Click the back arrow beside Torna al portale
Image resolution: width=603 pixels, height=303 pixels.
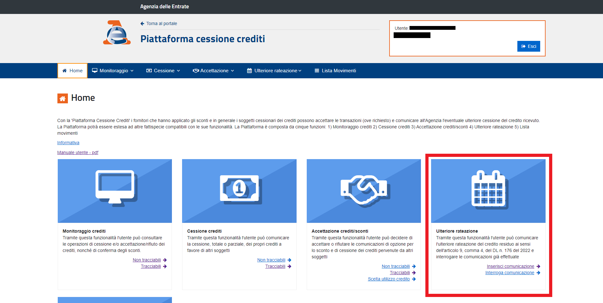coord(142,23)
